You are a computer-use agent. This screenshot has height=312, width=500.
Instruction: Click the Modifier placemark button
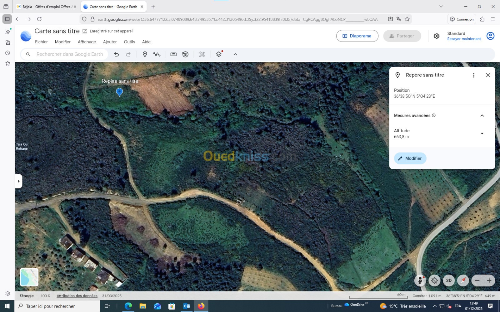[x=410, y=158]
